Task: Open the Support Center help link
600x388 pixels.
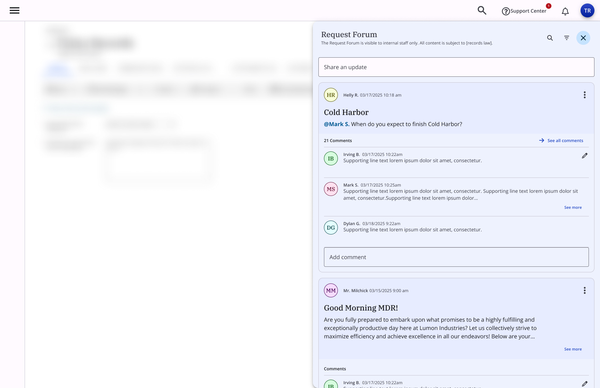Action: tap(524, 11)
